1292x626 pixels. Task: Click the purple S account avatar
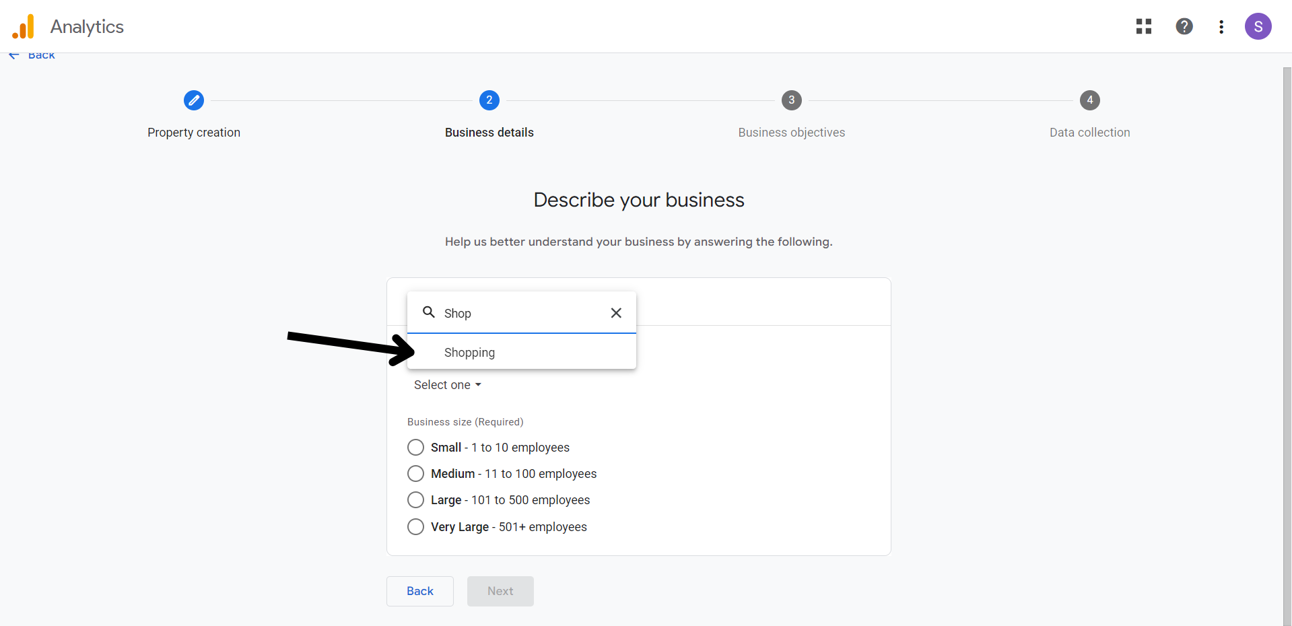[1257, 27]
